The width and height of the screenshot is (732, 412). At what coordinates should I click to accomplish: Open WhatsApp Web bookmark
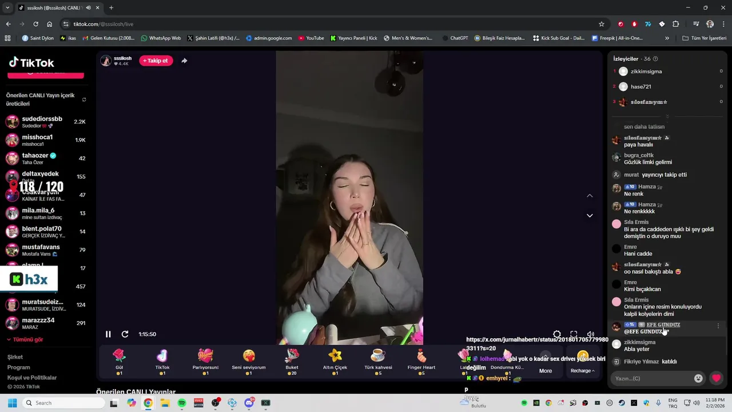coord(161,38)
